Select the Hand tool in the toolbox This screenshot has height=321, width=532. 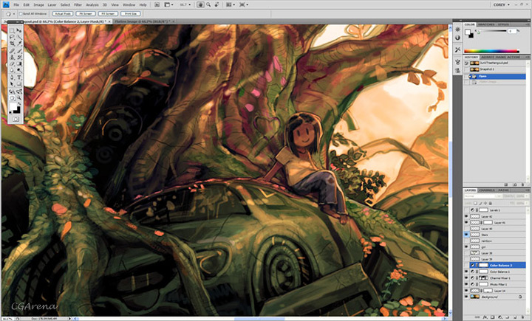point(12,98)
